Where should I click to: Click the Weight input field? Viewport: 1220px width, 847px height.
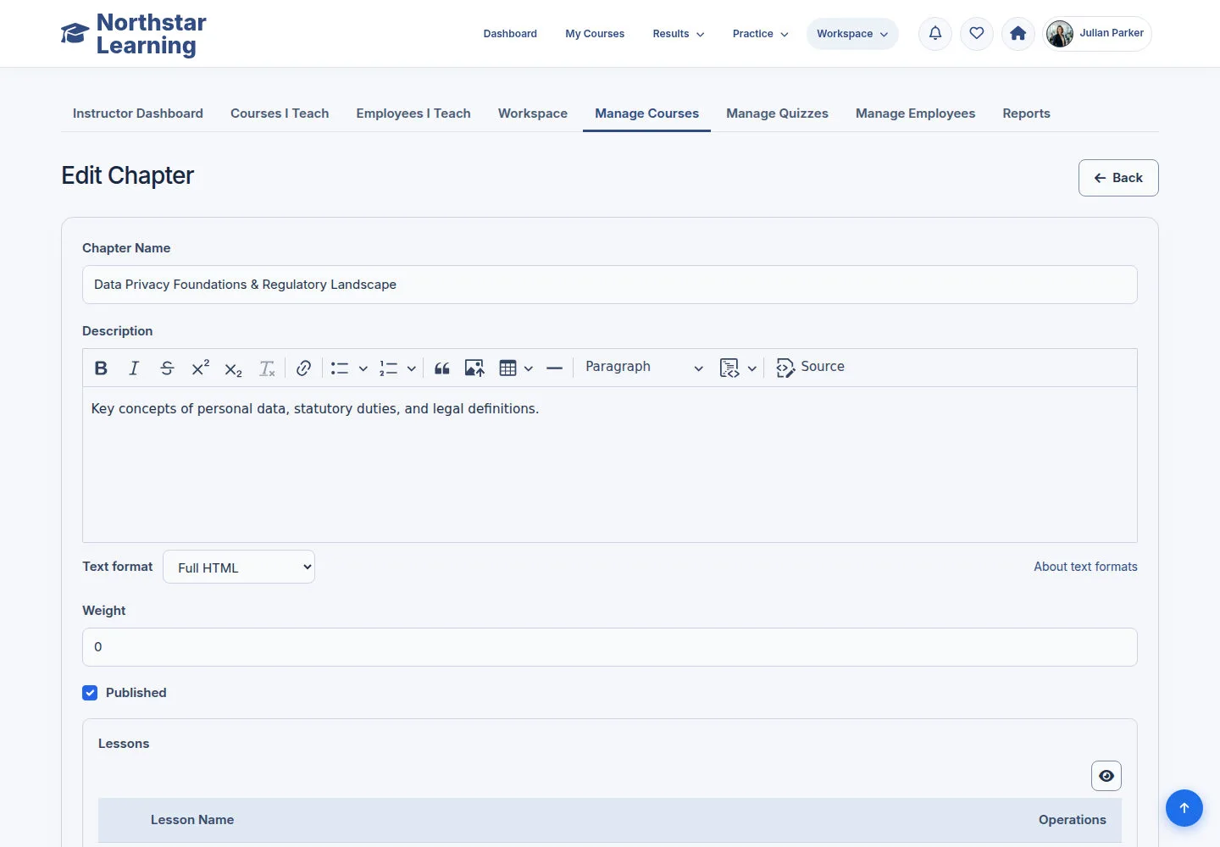610,647
